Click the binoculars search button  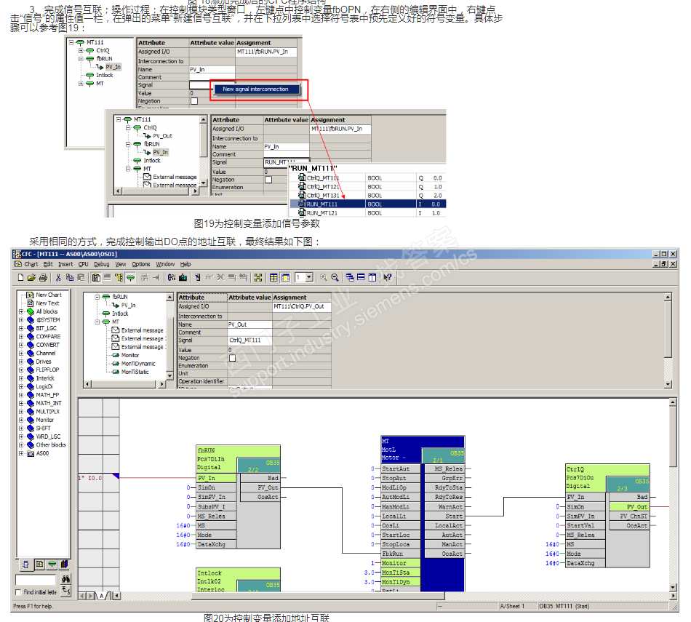[x=65, y=579]
